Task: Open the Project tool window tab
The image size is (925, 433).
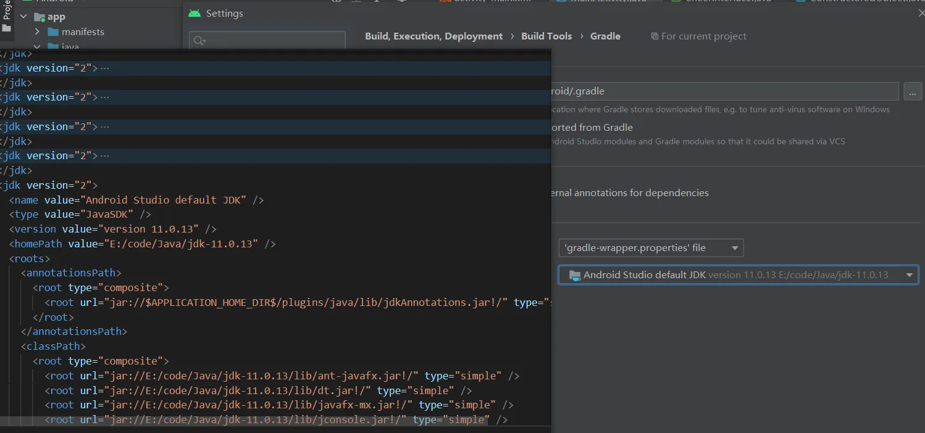Action: (6, 11)
